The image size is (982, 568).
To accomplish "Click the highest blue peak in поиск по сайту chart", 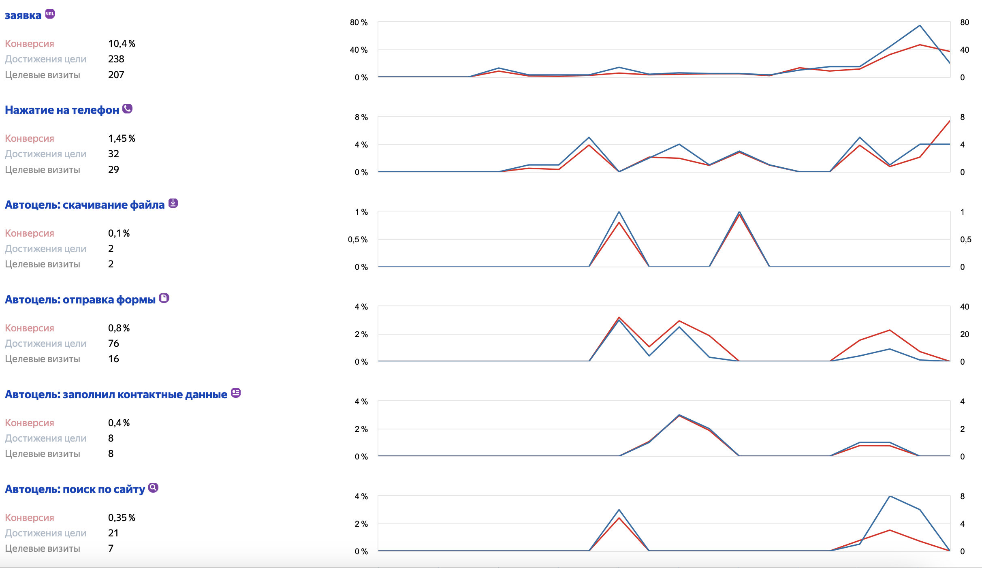I will (x=890, y=496).
